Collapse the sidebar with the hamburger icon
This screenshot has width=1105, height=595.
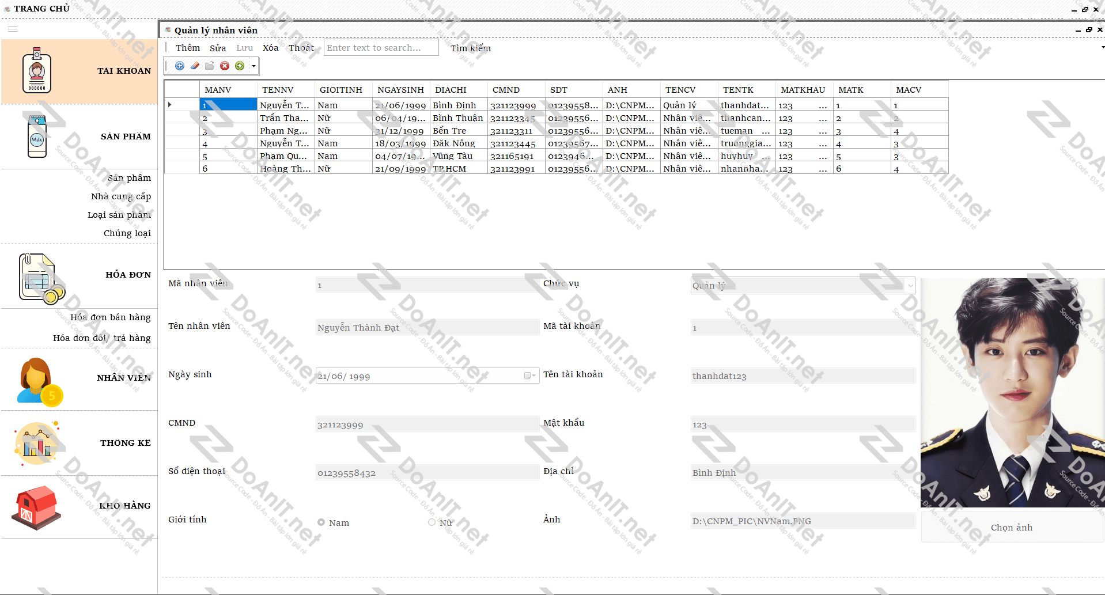(13, 29)
